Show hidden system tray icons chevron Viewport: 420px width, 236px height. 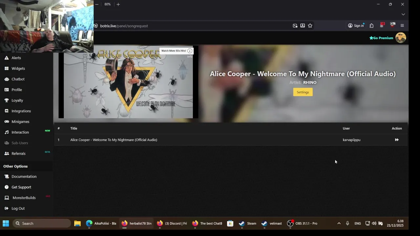coord(339,223)
